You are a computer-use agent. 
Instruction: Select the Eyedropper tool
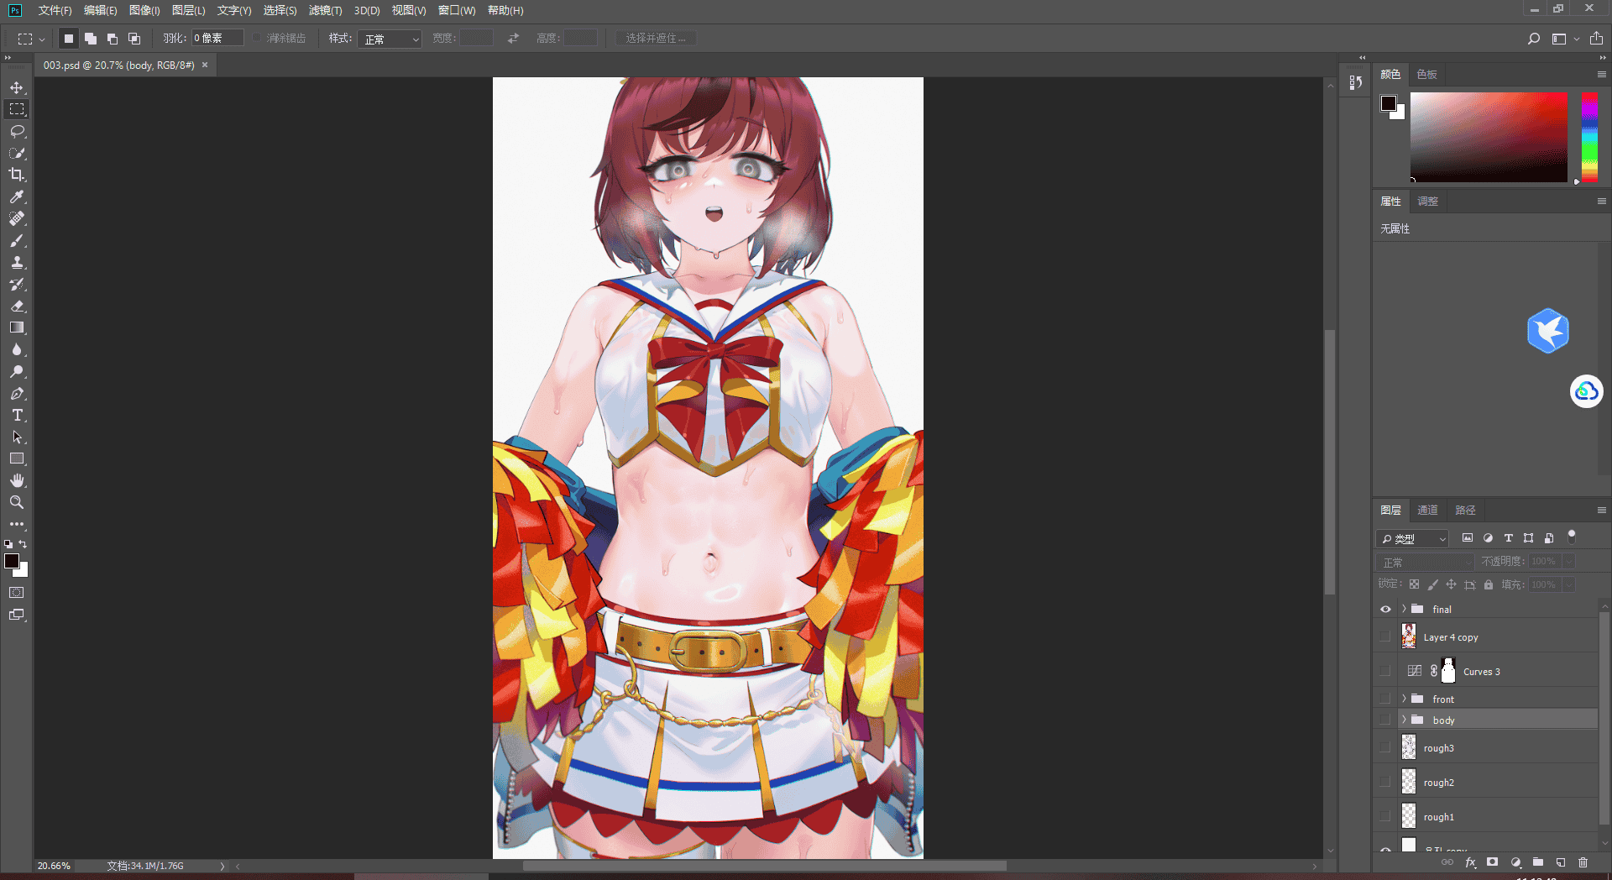tap(17, 196)
